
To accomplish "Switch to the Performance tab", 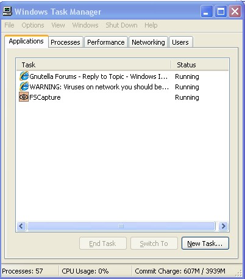I will pos(106,42).
